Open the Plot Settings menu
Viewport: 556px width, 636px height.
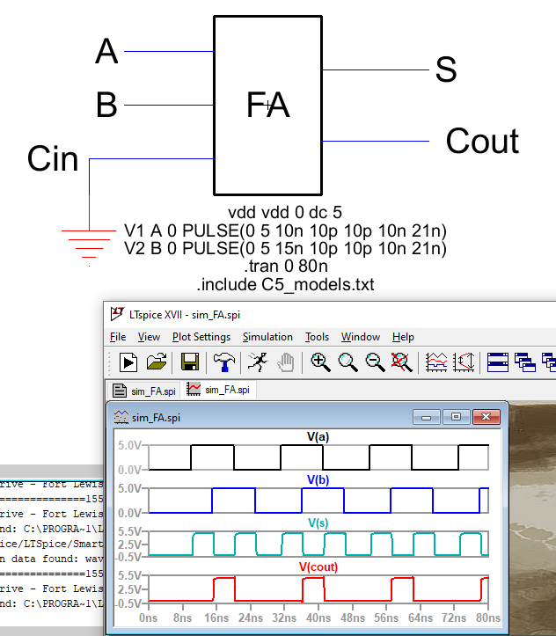pyautogui.click(x=201, y=337)
